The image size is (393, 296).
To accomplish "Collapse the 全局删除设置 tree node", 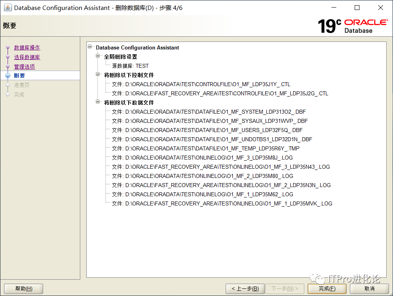I will click(x=98, y=56).
